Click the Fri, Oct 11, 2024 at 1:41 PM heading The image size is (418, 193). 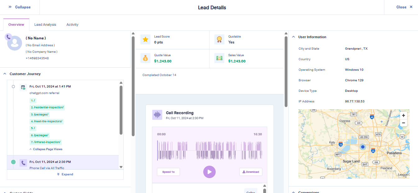tap(50, 87)
